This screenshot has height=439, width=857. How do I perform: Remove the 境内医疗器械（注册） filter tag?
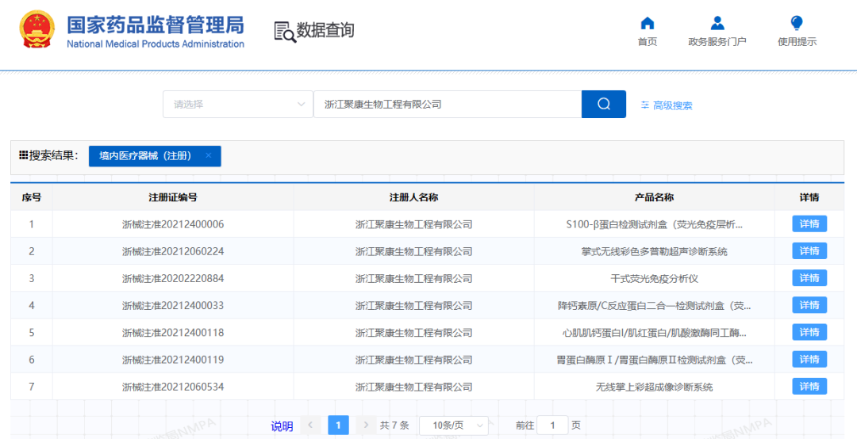point(209,156)
